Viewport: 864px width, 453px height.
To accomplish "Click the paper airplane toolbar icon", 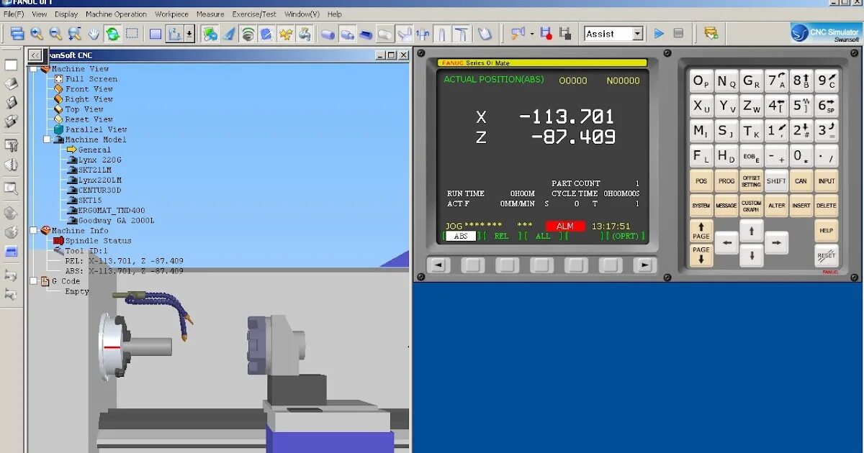I will (x=229, y=34).
